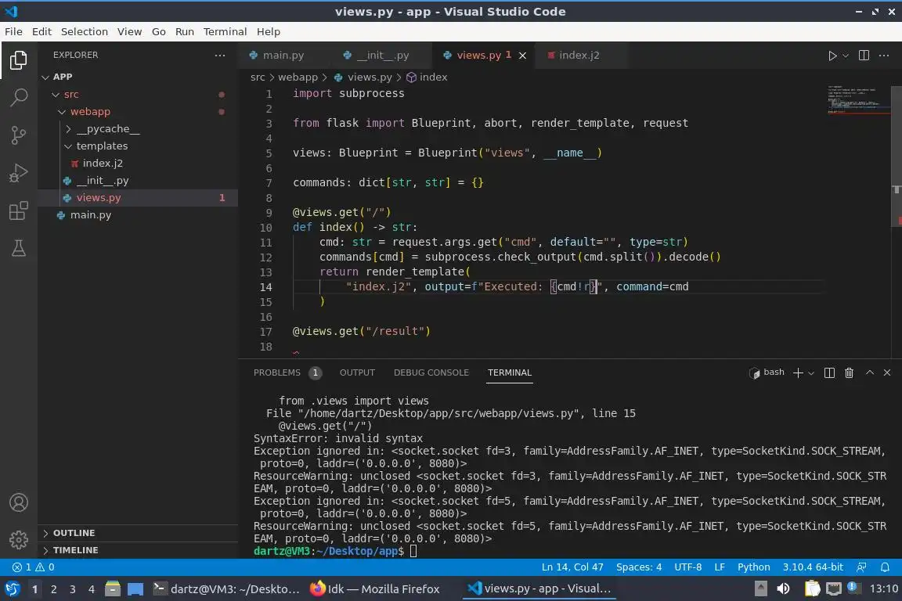Image resolution: width=902 pixels, height=601 pixels.
Task: Open the Explorer view in activity bar
Action: (19, 59)
